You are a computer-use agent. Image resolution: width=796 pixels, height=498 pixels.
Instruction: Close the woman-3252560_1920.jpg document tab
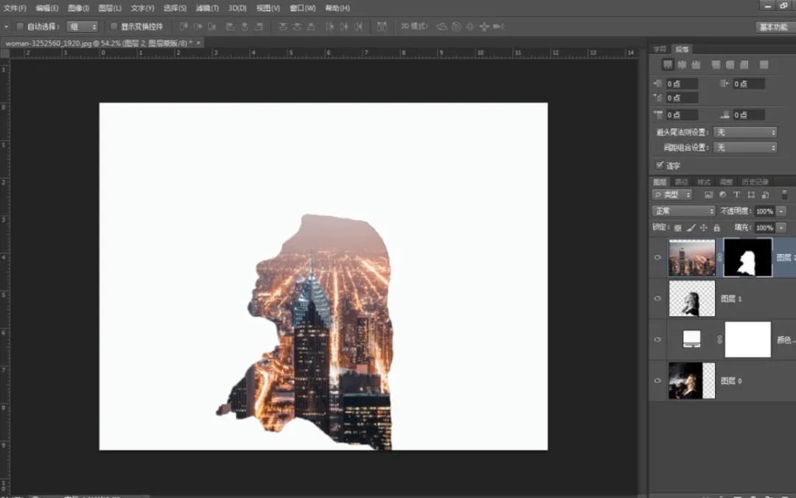pos(198,43)
